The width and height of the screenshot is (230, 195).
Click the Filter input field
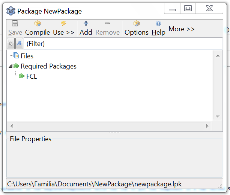123,44
